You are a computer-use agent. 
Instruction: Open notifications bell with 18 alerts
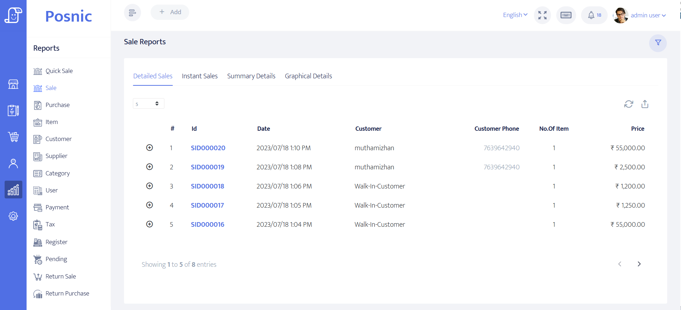click(594, 15)
